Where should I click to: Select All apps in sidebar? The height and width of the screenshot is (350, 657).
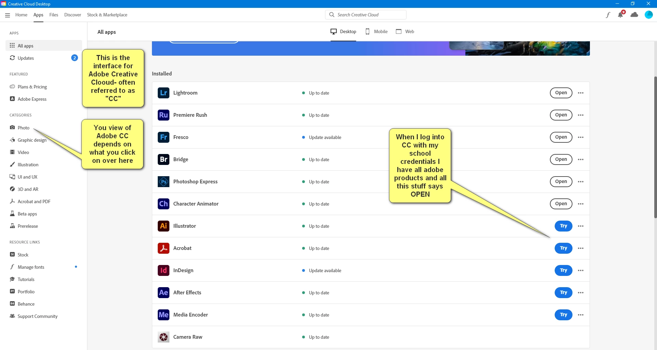pyautogui.click(x=43, y=46)
